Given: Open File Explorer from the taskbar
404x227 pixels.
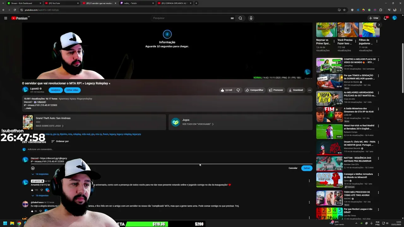Looking at the screenshot, I should point(12,224).
